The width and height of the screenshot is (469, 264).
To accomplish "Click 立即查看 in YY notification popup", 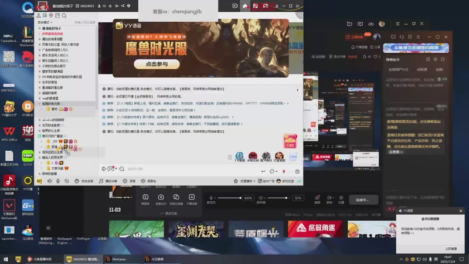I will [x=451, y=249].
